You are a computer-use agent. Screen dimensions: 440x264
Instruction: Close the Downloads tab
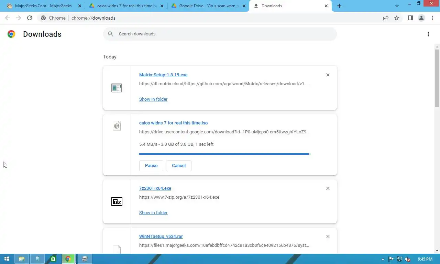point(326,6)
